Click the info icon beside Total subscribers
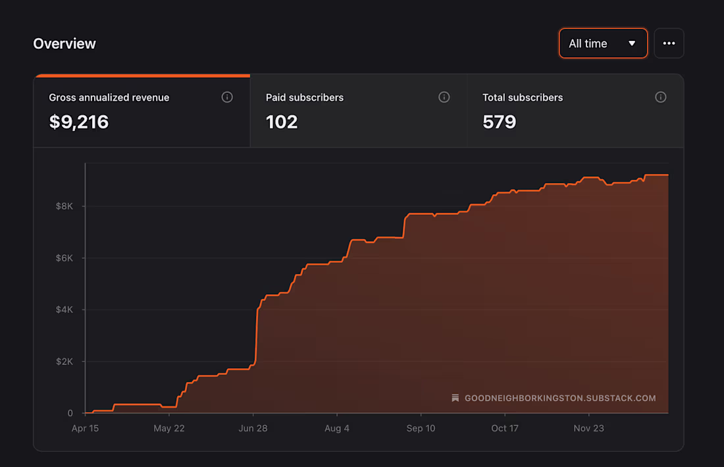The width and height of the screenshot is (724, 467). tap(660, 97)
